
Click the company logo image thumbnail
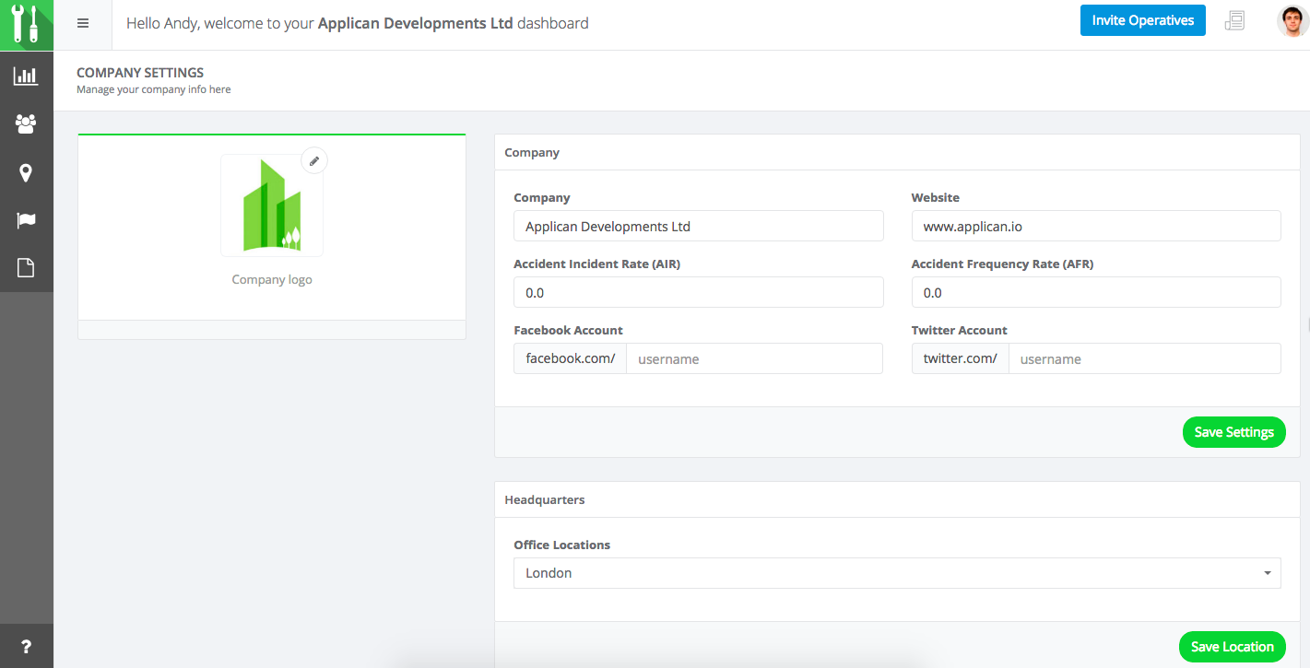pos(272,207)
